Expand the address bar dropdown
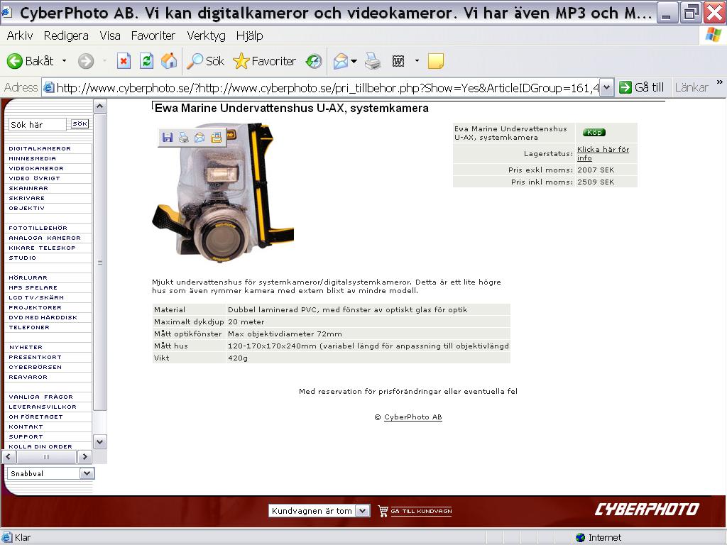Image resolution: width=727 pixels, height=545 pixels. click(x=606, y=87)
